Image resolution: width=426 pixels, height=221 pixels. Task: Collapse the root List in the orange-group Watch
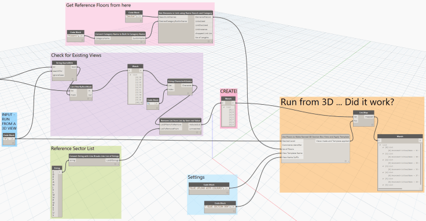pyautogui.click(x=380, y=145)
